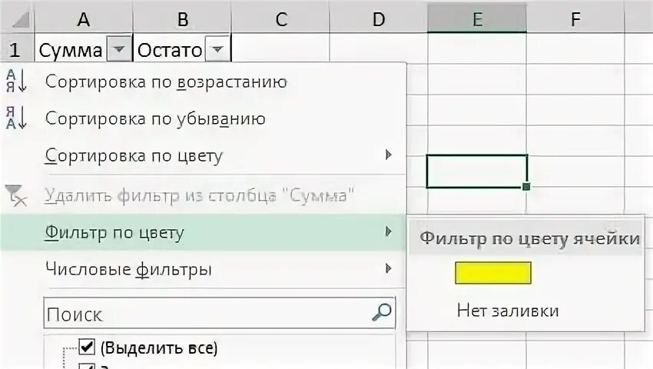653x369 pixels.
Task: Select column A header
Action: 83,19
